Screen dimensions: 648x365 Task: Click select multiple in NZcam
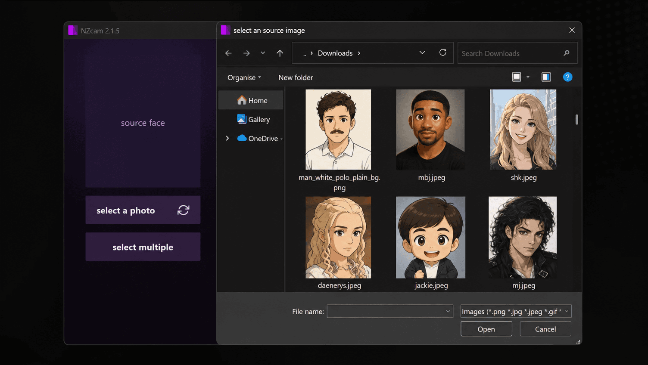(x=143, y=247)
